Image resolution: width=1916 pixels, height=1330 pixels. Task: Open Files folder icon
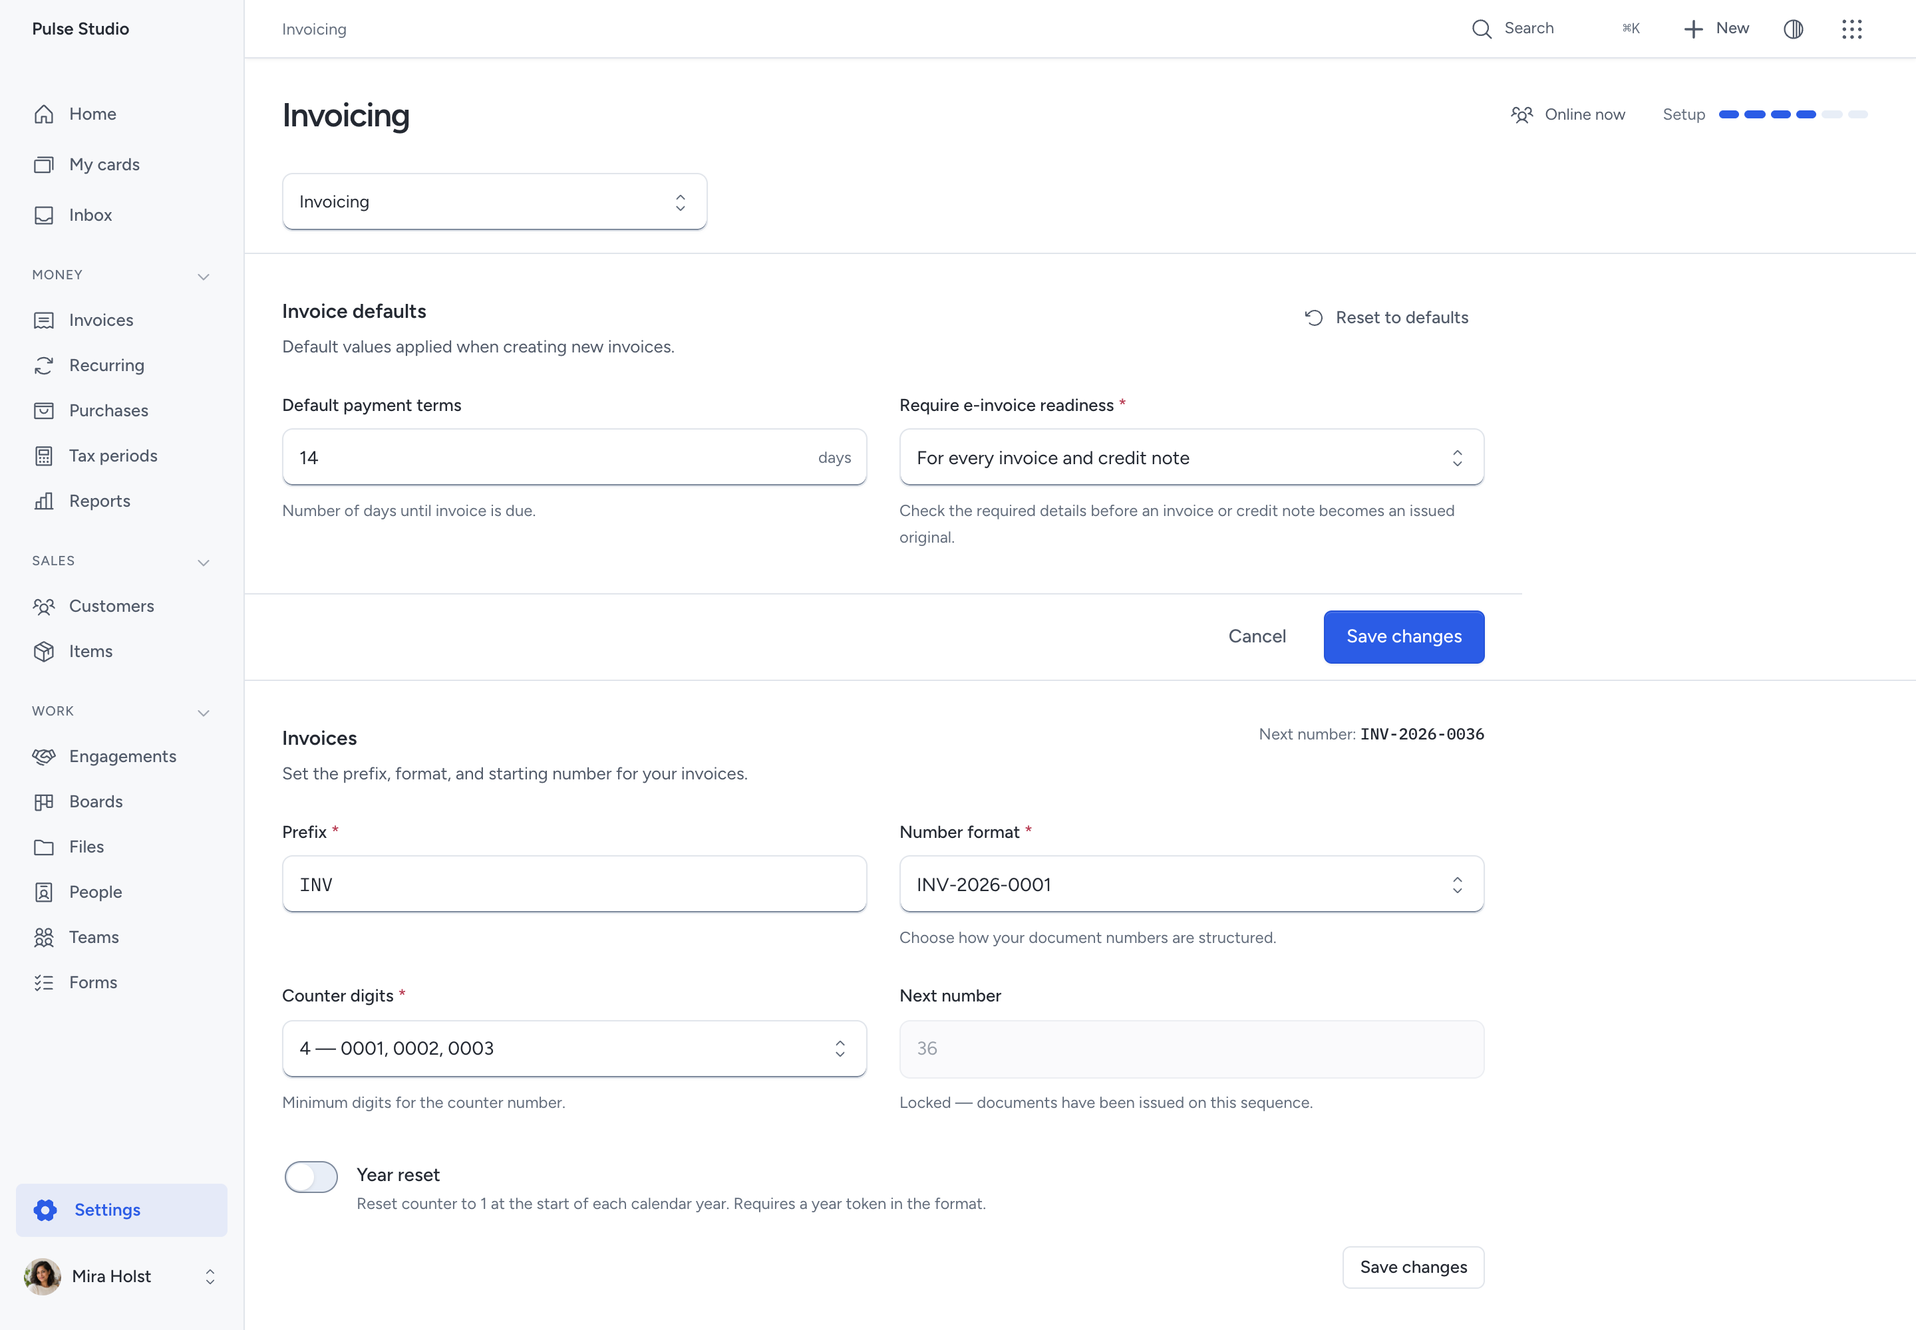(43, 847)
